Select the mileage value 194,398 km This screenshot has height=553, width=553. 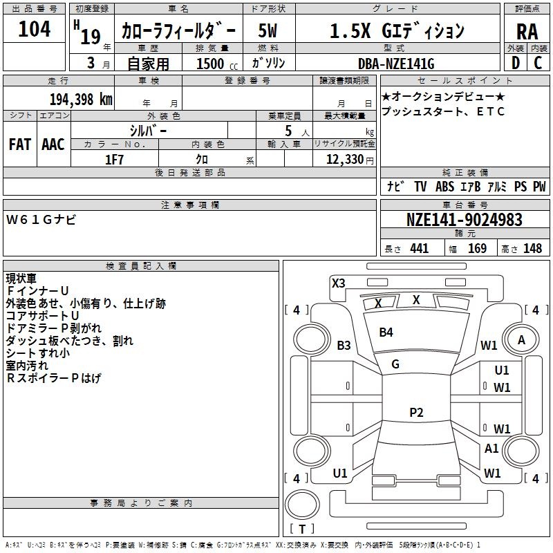pos(81,100)
